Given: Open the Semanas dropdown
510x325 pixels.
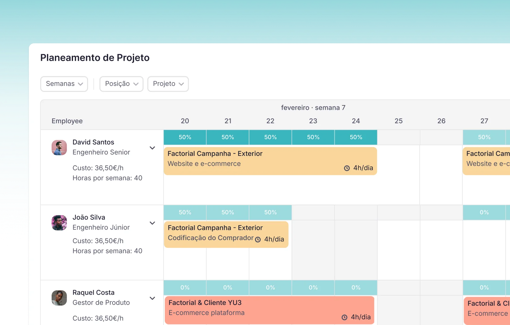Looking at the screenshot, I should (x=64, y=84).
